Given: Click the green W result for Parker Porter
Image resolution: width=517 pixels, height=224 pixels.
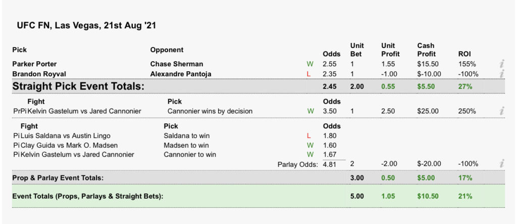Looking at the screenshot, I should (309, 64).
